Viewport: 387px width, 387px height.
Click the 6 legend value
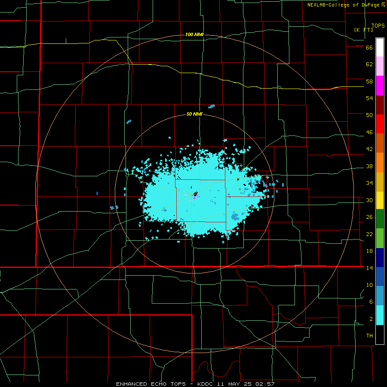[x=371, y=302]
